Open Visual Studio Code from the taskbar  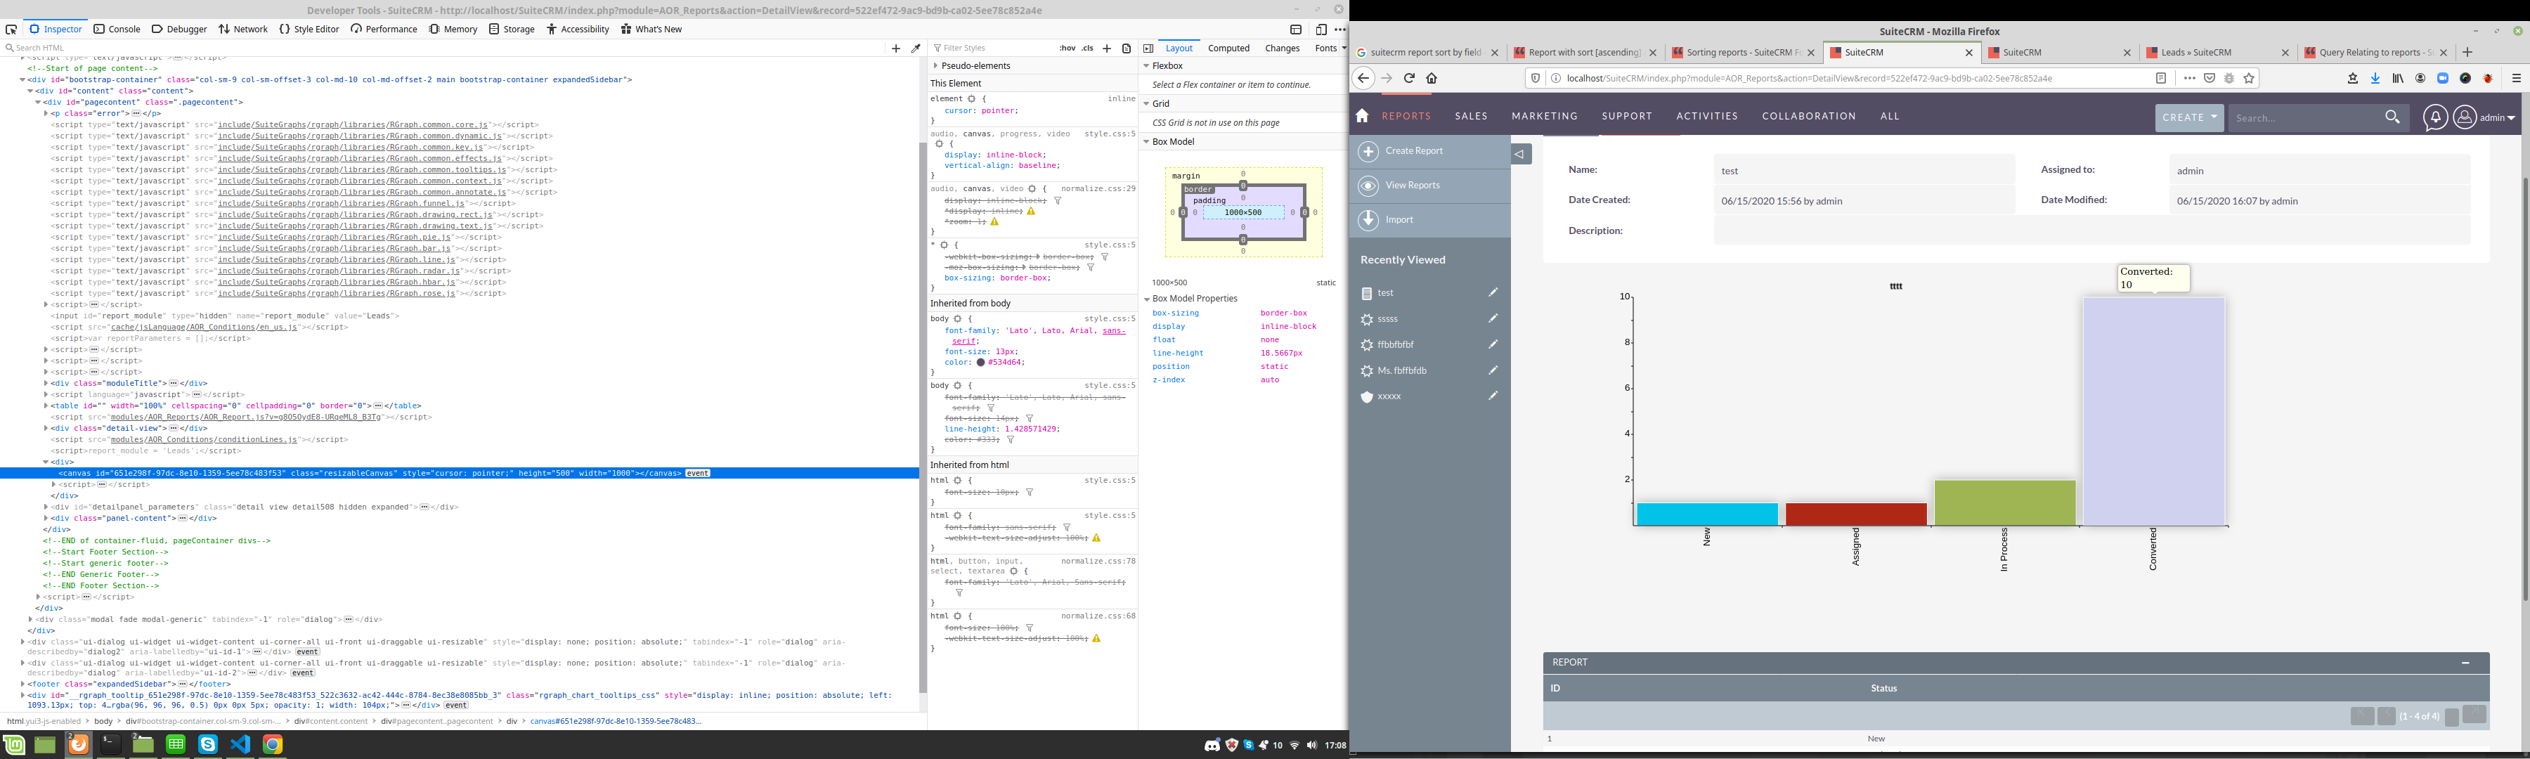[240, 745]
